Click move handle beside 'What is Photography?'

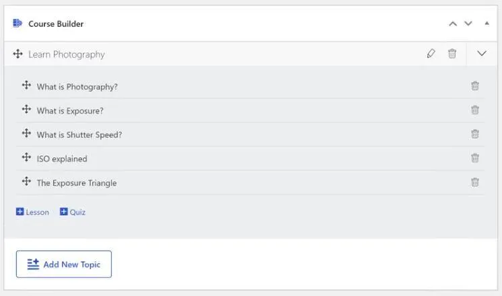click(x=26, y=85)
